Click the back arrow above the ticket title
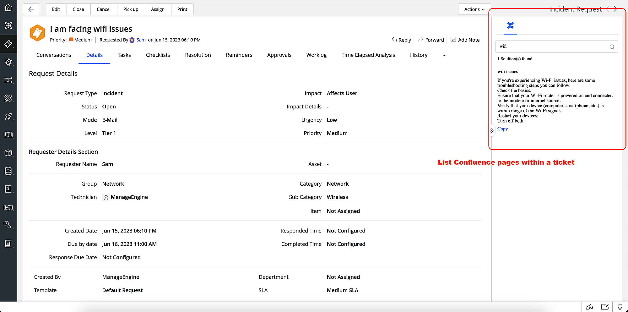Image resolution: width=628 pixels, height=312 pixels. 31,9
